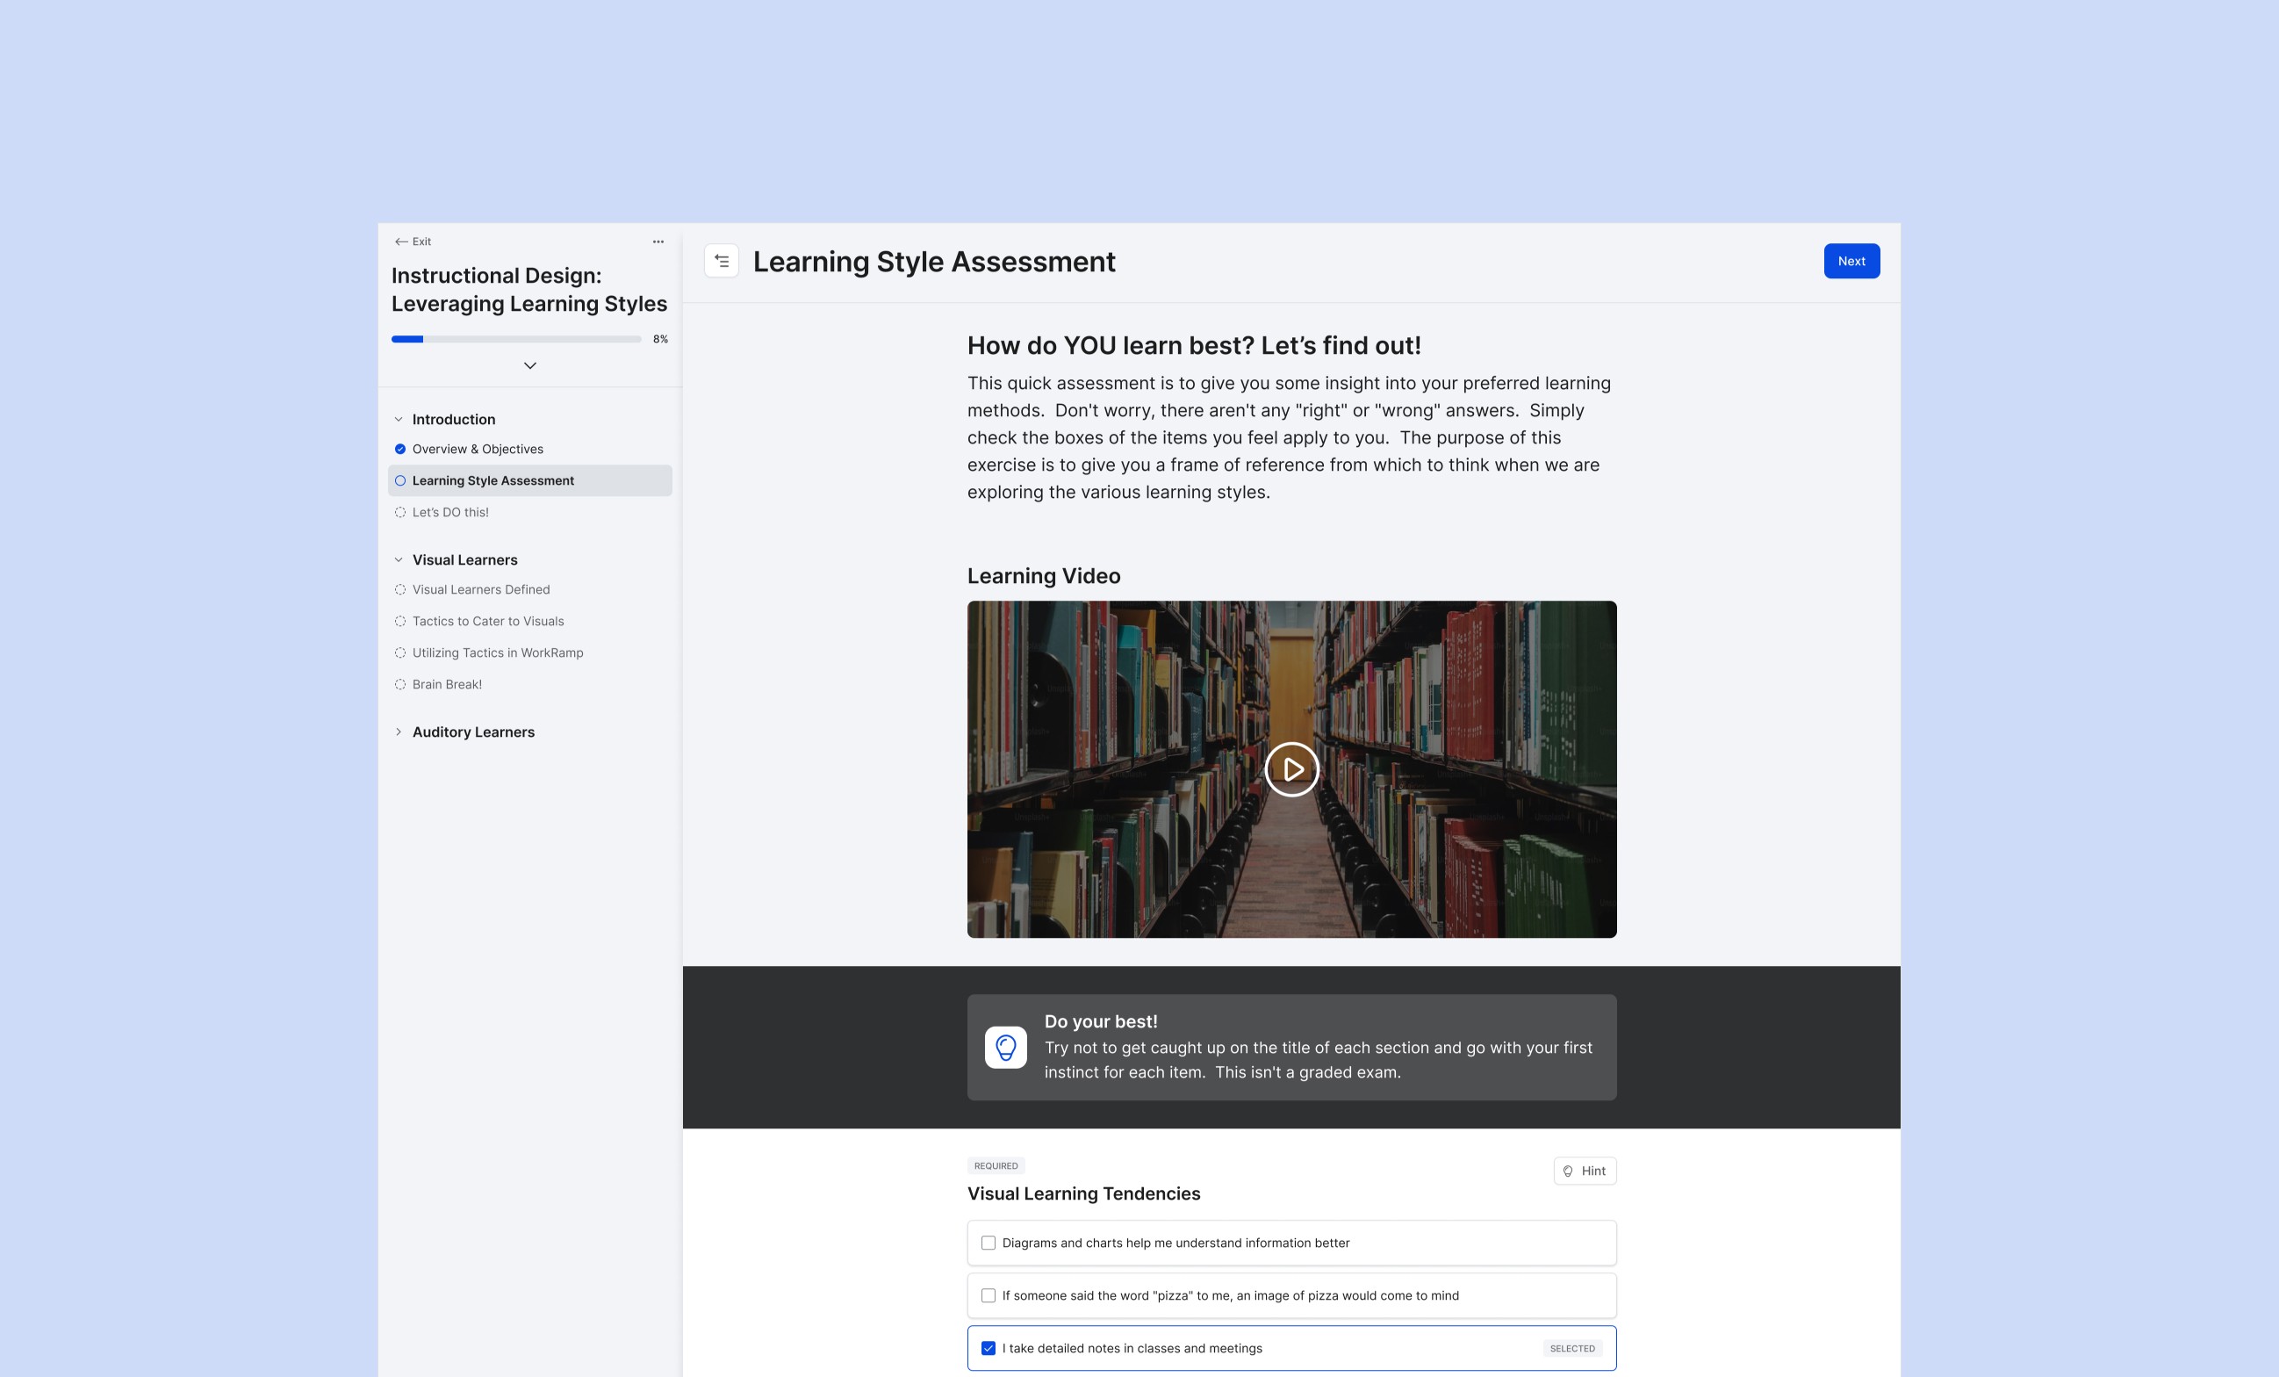The height and width of the screenshot is (1377, 2279).
Task: Click the Next button
Action: point(1851,261)
